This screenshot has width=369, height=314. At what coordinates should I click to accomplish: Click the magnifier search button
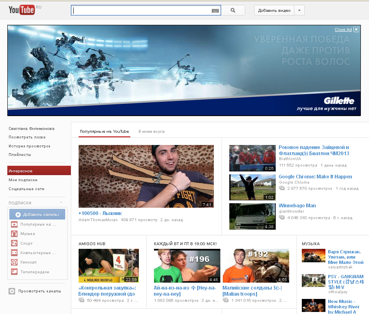[x=233, y=11]
